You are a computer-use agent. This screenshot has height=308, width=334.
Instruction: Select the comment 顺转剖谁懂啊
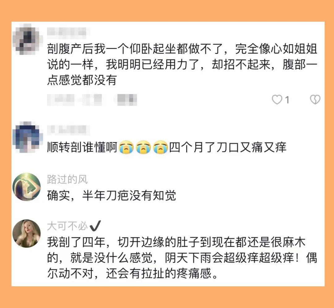pos(167,147)
